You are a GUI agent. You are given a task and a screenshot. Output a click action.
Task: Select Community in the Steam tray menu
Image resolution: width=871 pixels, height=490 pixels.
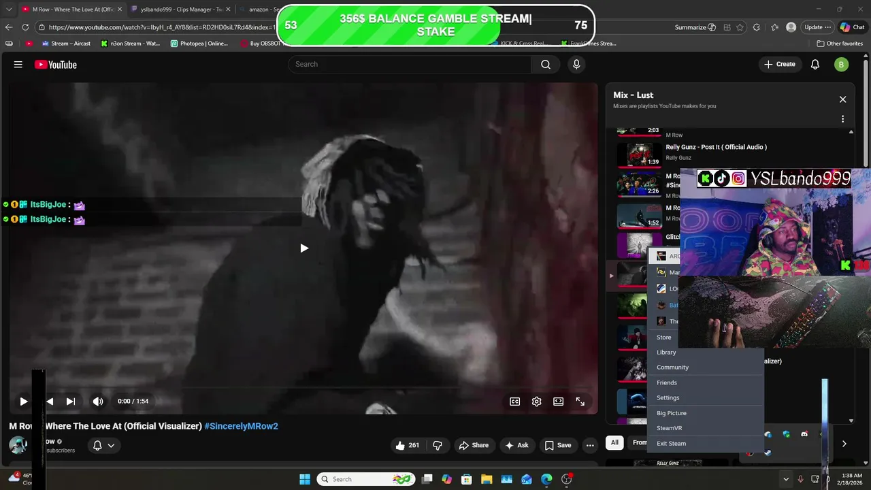tap(706, 367)
